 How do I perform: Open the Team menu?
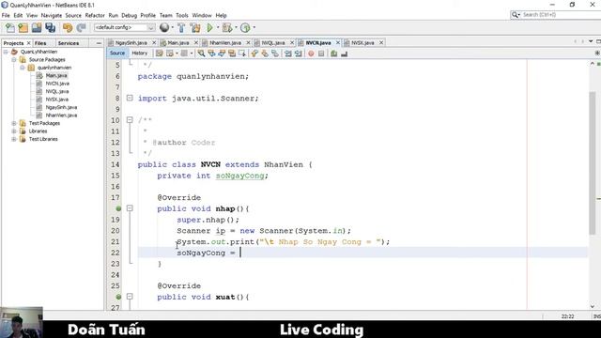(165, 15)
